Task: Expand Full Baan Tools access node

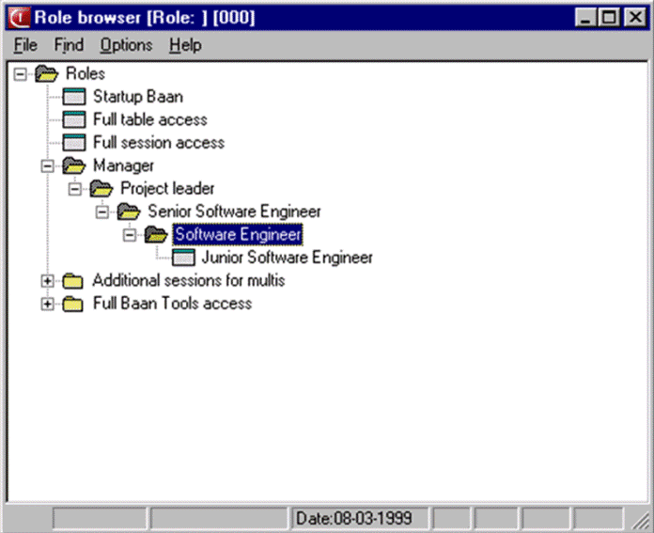Action: coord(48,304)
